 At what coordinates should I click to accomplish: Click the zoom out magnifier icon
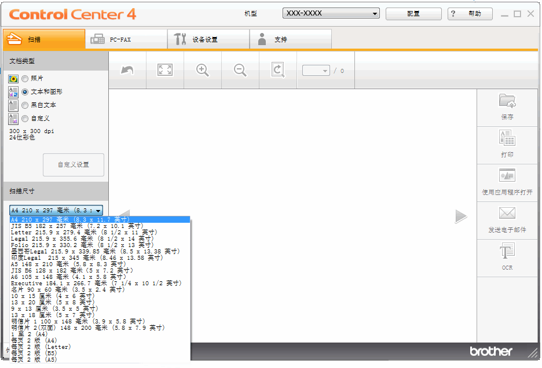tap(240, 70)
